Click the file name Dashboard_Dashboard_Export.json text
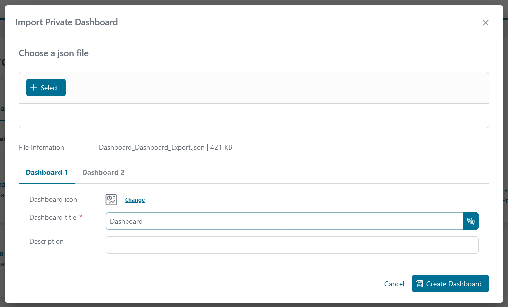 (151, 148)
